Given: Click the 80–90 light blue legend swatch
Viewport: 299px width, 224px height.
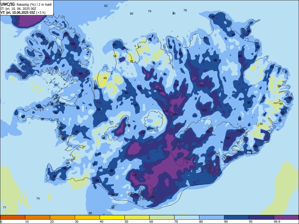Looking at the screenshot, I should [212, 217].
